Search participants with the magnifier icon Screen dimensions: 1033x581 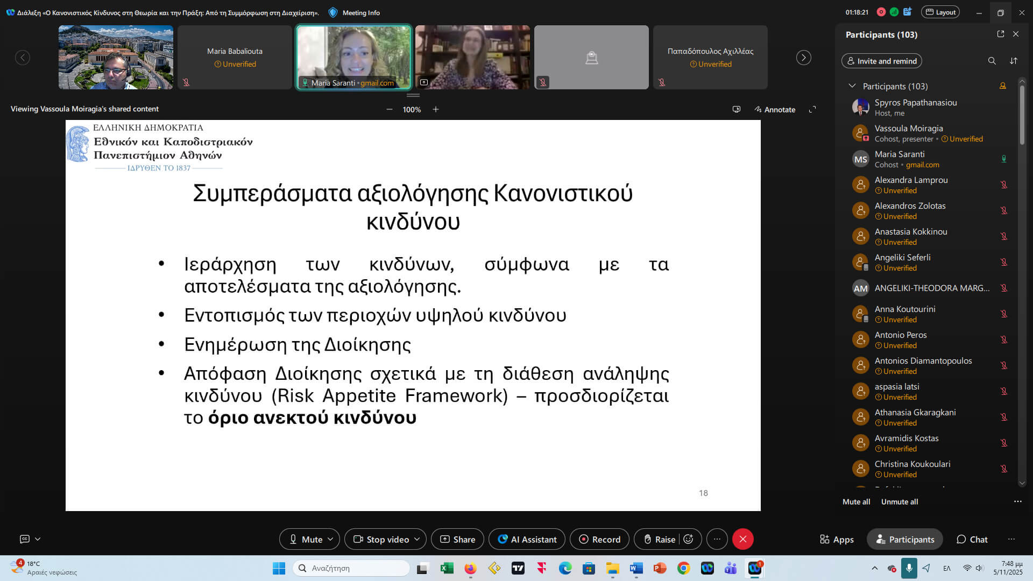[x=992, y=61]
